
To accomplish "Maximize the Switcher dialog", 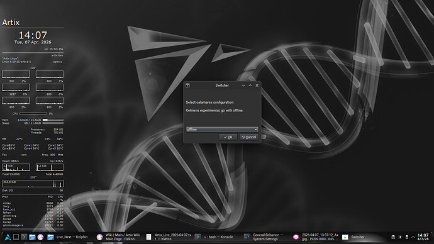I will (250, 86).
